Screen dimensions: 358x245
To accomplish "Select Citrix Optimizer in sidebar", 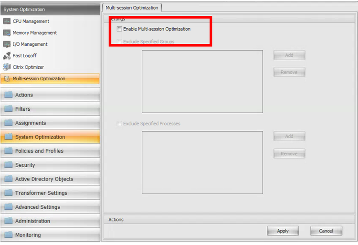I will coord(50,67).
